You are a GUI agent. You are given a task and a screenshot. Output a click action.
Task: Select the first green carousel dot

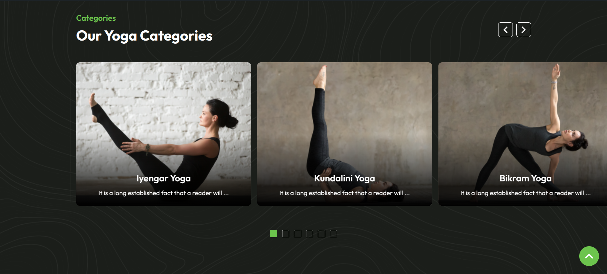click(274, 234)
